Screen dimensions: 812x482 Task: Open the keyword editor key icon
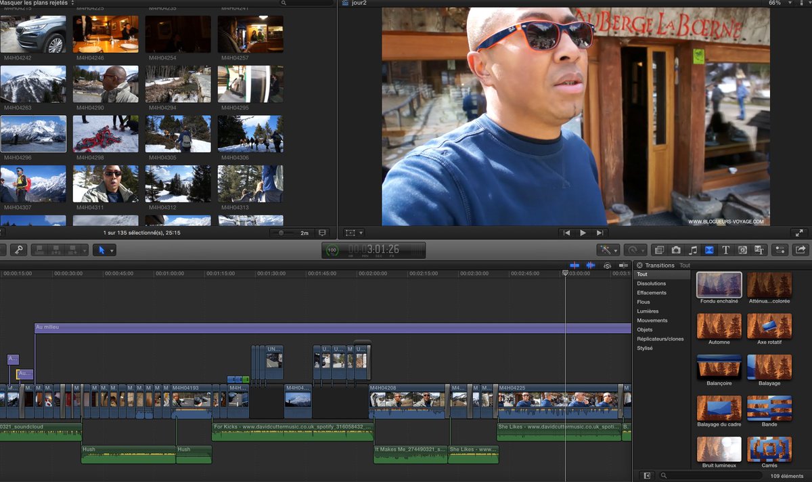point(18,250)
